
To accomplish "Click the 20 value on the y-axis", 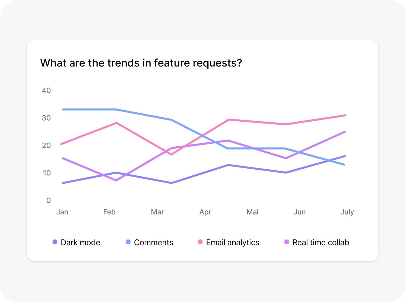I will [x=46, y=145].
